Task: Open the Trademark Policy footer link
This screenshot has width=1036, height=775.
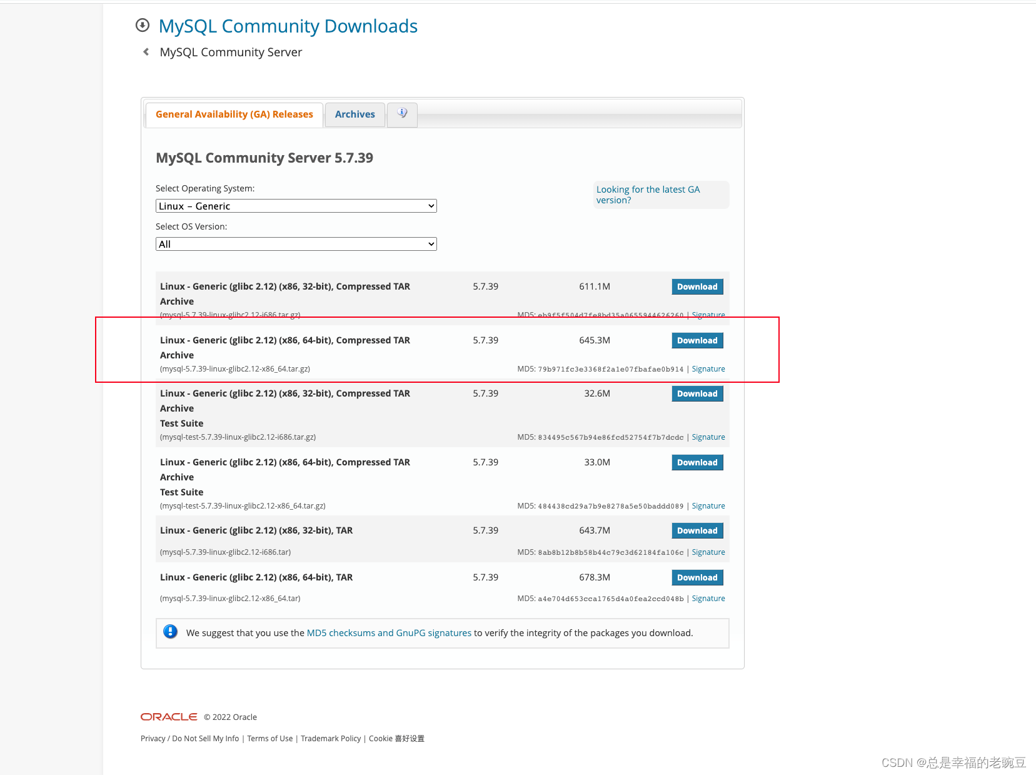Action: tap(331, 739)
